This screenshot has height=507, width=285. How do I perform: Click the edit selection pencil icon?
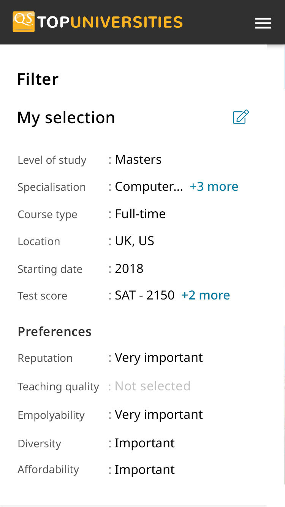point(241,117)
